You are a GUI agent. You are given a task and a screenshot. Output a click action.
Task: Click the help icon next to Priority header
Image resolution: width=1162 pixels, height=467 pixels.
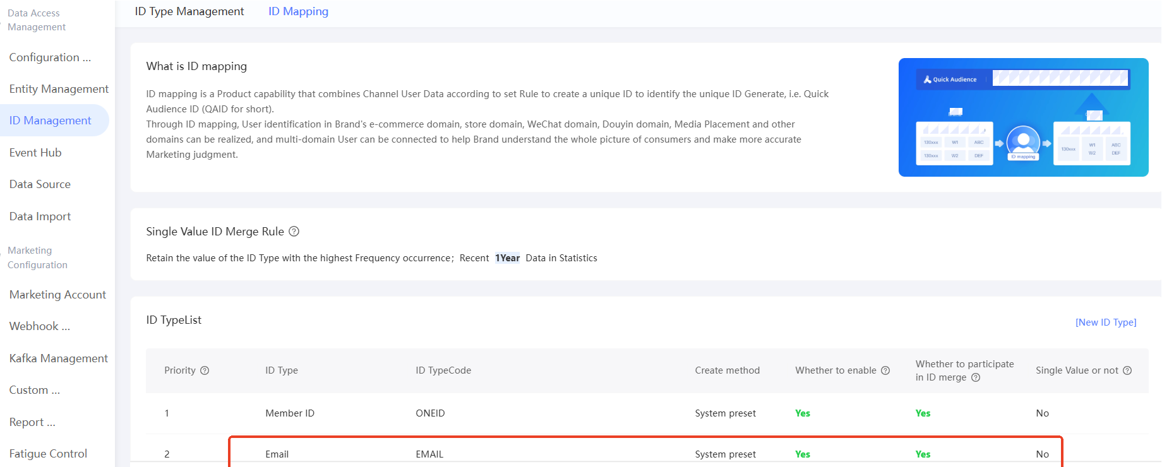click(x=205, y=370)
